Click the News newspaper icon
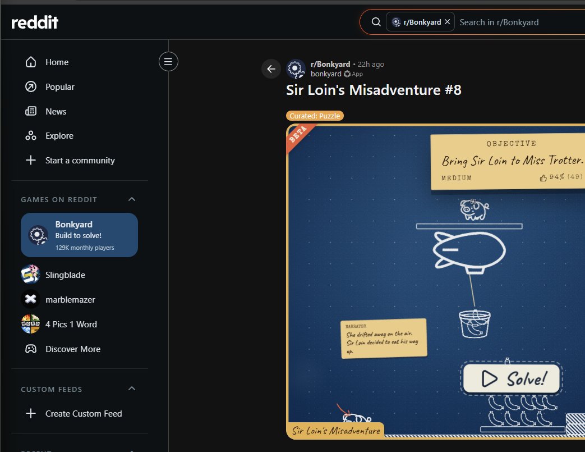Viewport: 585px width, 452px height. [31, 111]
